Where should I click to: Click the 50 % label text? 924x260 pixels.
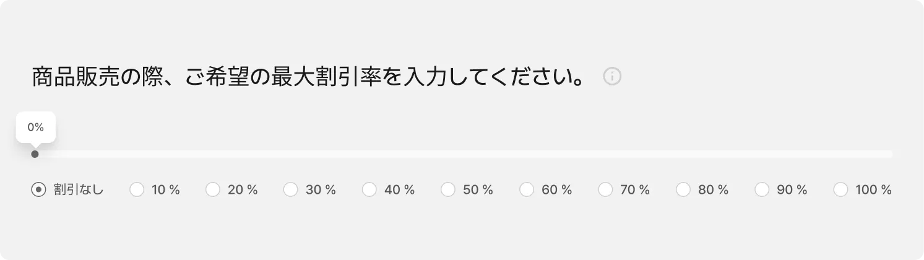click(x=478, y=190)
